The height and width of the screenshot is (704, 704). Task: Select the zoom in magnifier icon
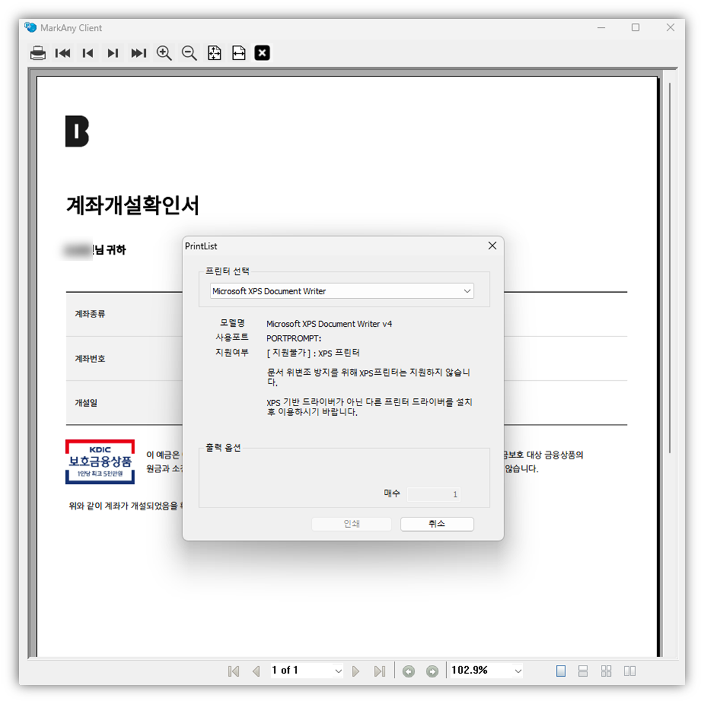(x=164, y=53)
